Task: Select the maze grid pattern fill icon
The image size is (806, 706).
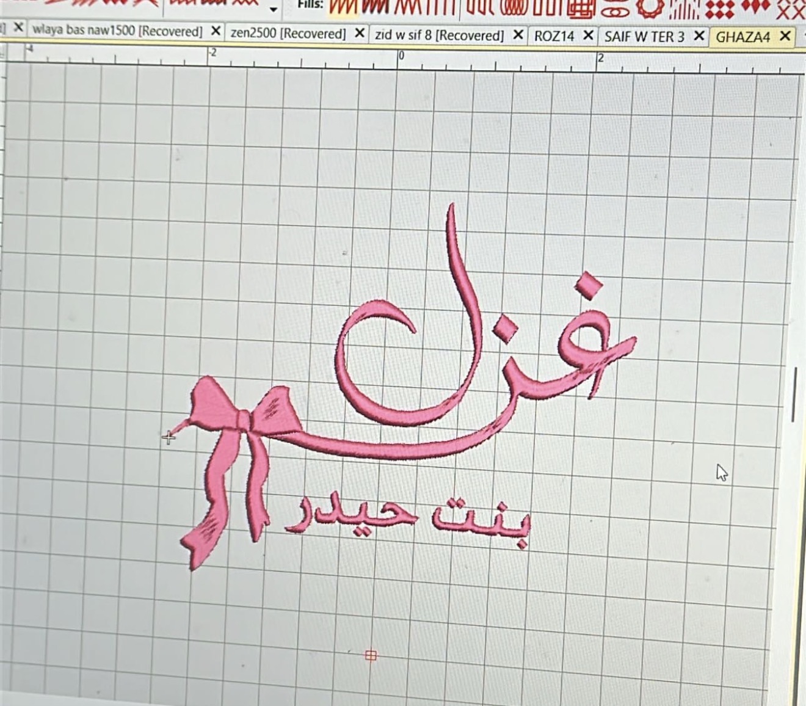Action: [580, 9]
